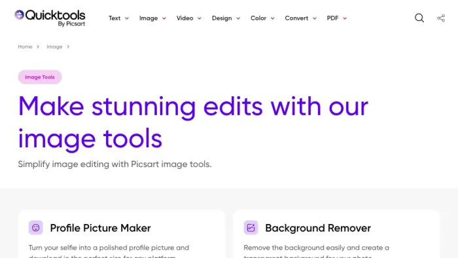Open the Image menu item

(149, 18)
